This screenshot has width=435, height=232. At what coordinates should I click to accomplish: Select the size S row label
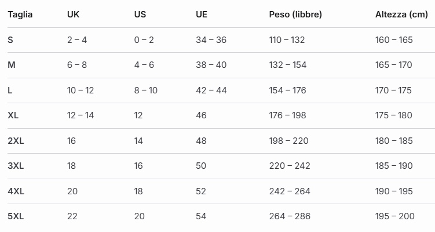(10, 40)
